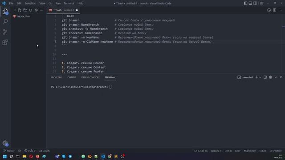
Task: Click the line 'git branch -m OldName NewName'
Action: coord(87,42)
